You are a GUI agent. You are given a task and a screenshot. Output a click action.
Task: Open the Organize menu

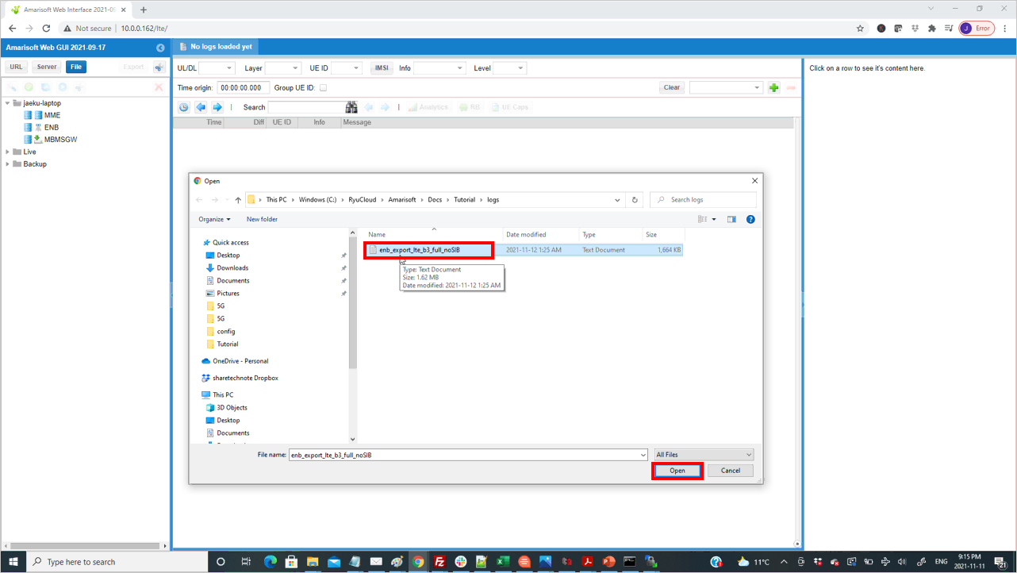click(x=214, y=219)
